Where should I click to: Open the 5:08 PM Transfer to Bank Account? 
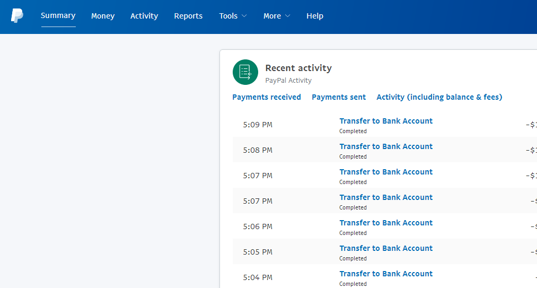(386, 146)
